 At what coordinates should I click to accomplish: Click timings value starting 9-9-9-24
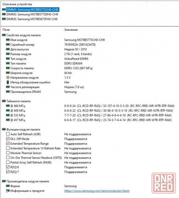click(x=119, y=106)
